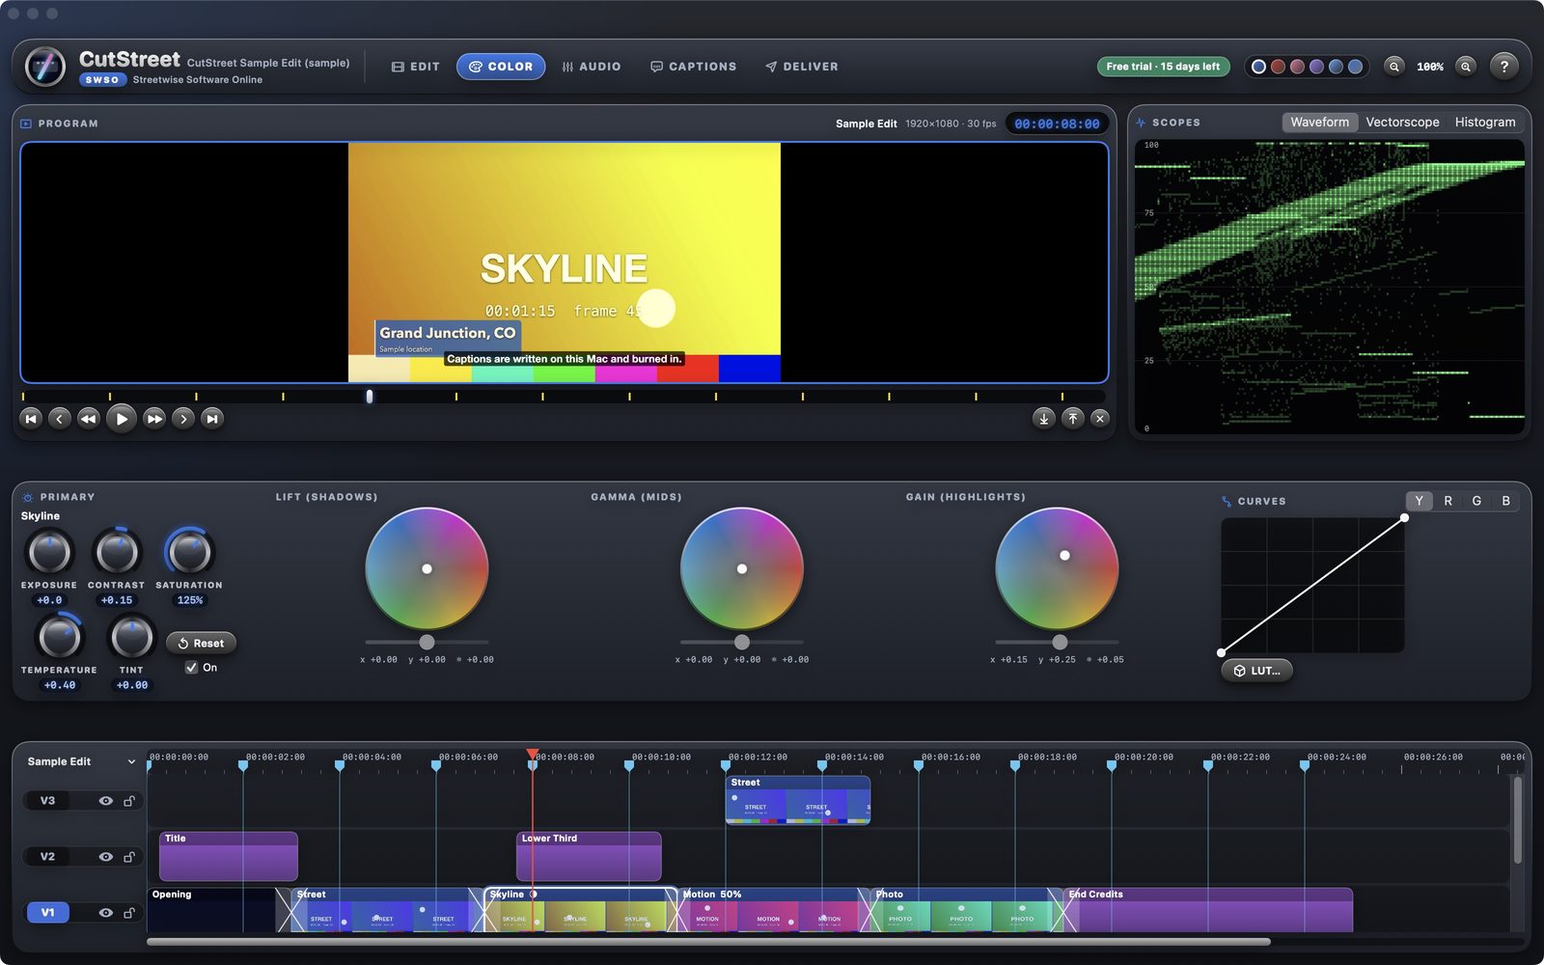Toggle visibility of the V2 track
The height and width of the screenshot is (965, 1544).
[x=105, y=857]
